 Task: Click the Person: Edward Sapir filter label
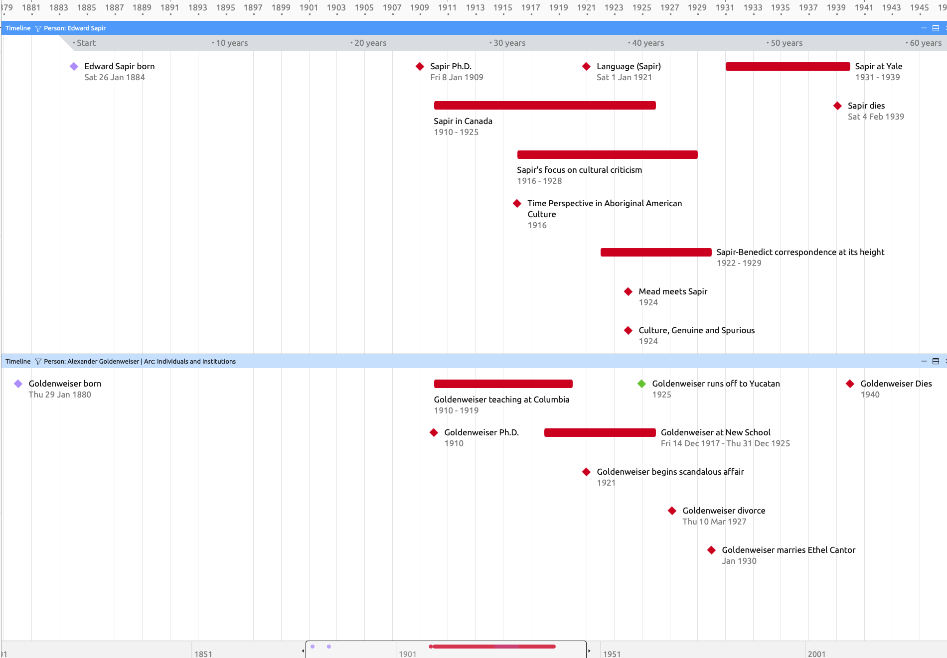click(x=75, y=28)
